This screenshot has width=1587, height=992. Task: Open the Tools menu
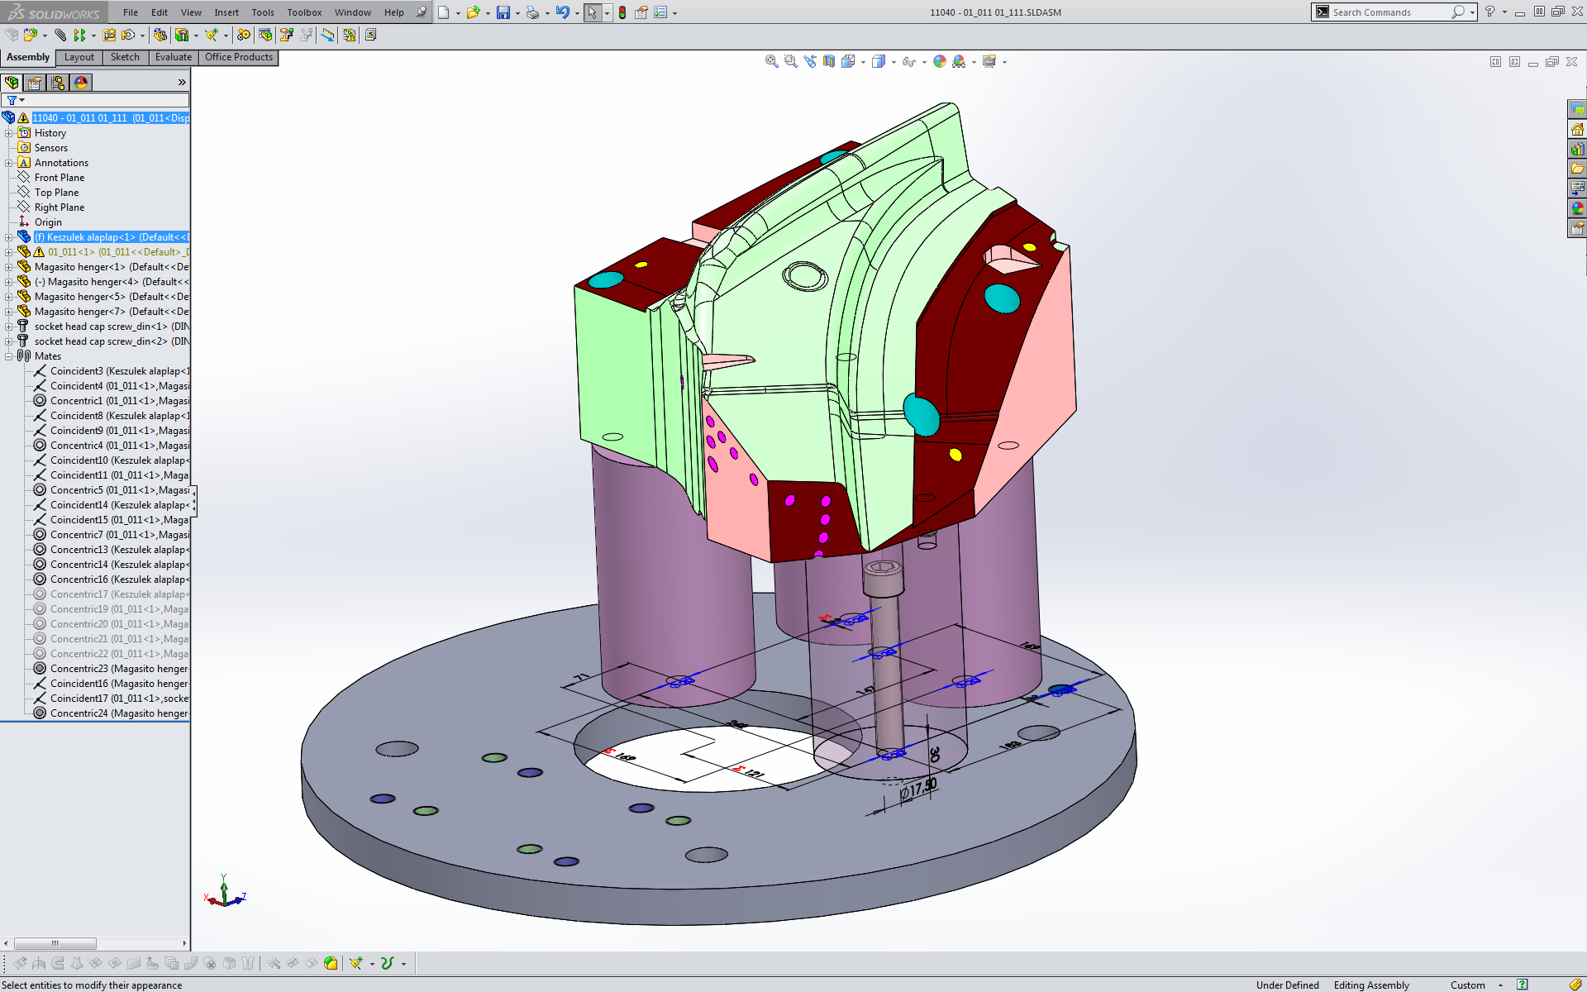(x=263, y=12)
